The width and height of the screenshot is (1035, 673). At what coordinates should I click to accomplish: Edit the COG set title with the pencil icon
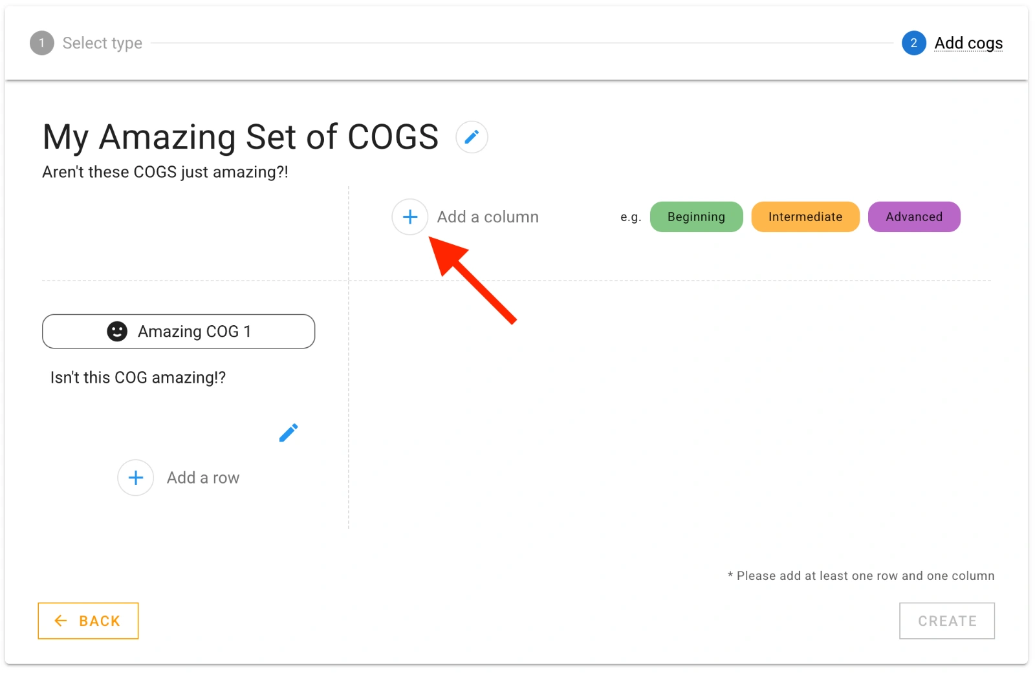pos(472,136)
